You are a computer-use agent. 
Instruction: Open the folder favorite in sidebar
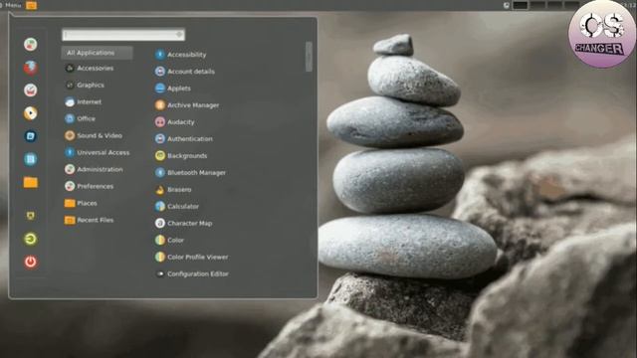(31, 182)
